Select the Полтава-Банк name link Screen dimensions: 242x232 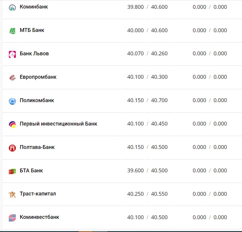[37, 147]
